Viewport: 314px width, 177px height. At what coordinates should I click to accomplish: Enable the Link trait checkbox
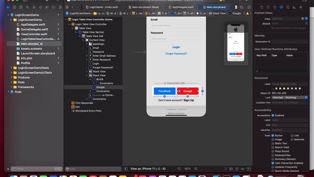(x=292, y=136)
